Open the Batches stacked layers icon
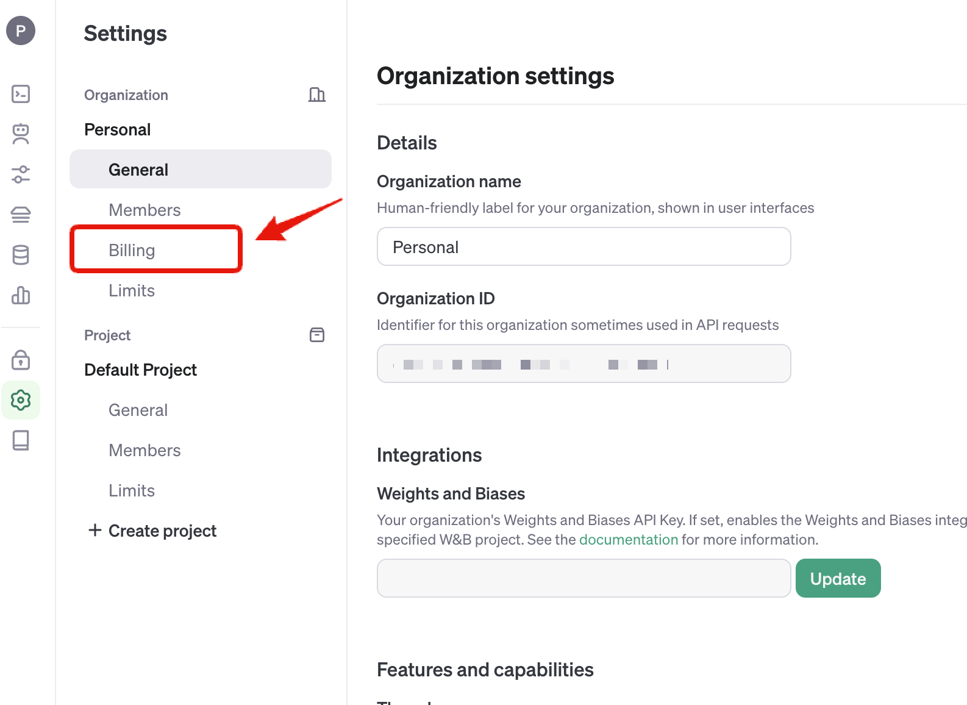The image size is (967, 705). [21, 215]
